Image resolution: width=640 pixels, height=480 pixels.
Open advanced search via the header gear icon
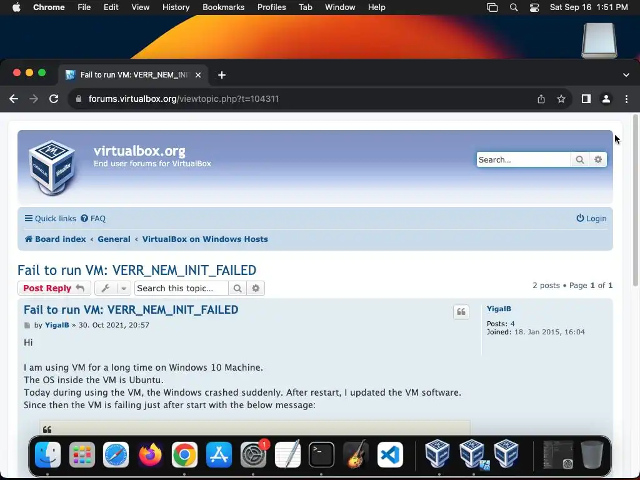click(598, 159)
